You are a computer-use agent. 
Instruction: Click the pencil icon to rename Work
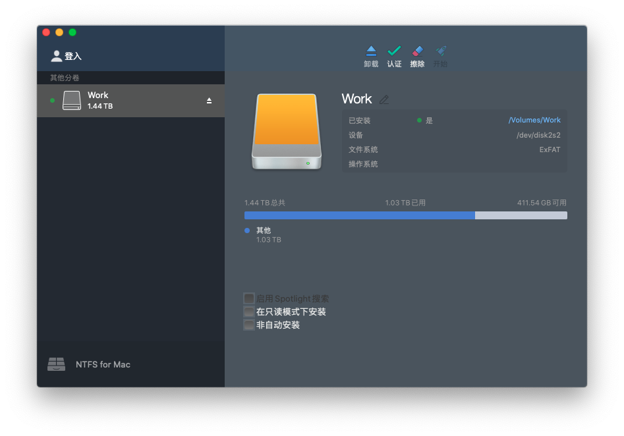(384, 99)
